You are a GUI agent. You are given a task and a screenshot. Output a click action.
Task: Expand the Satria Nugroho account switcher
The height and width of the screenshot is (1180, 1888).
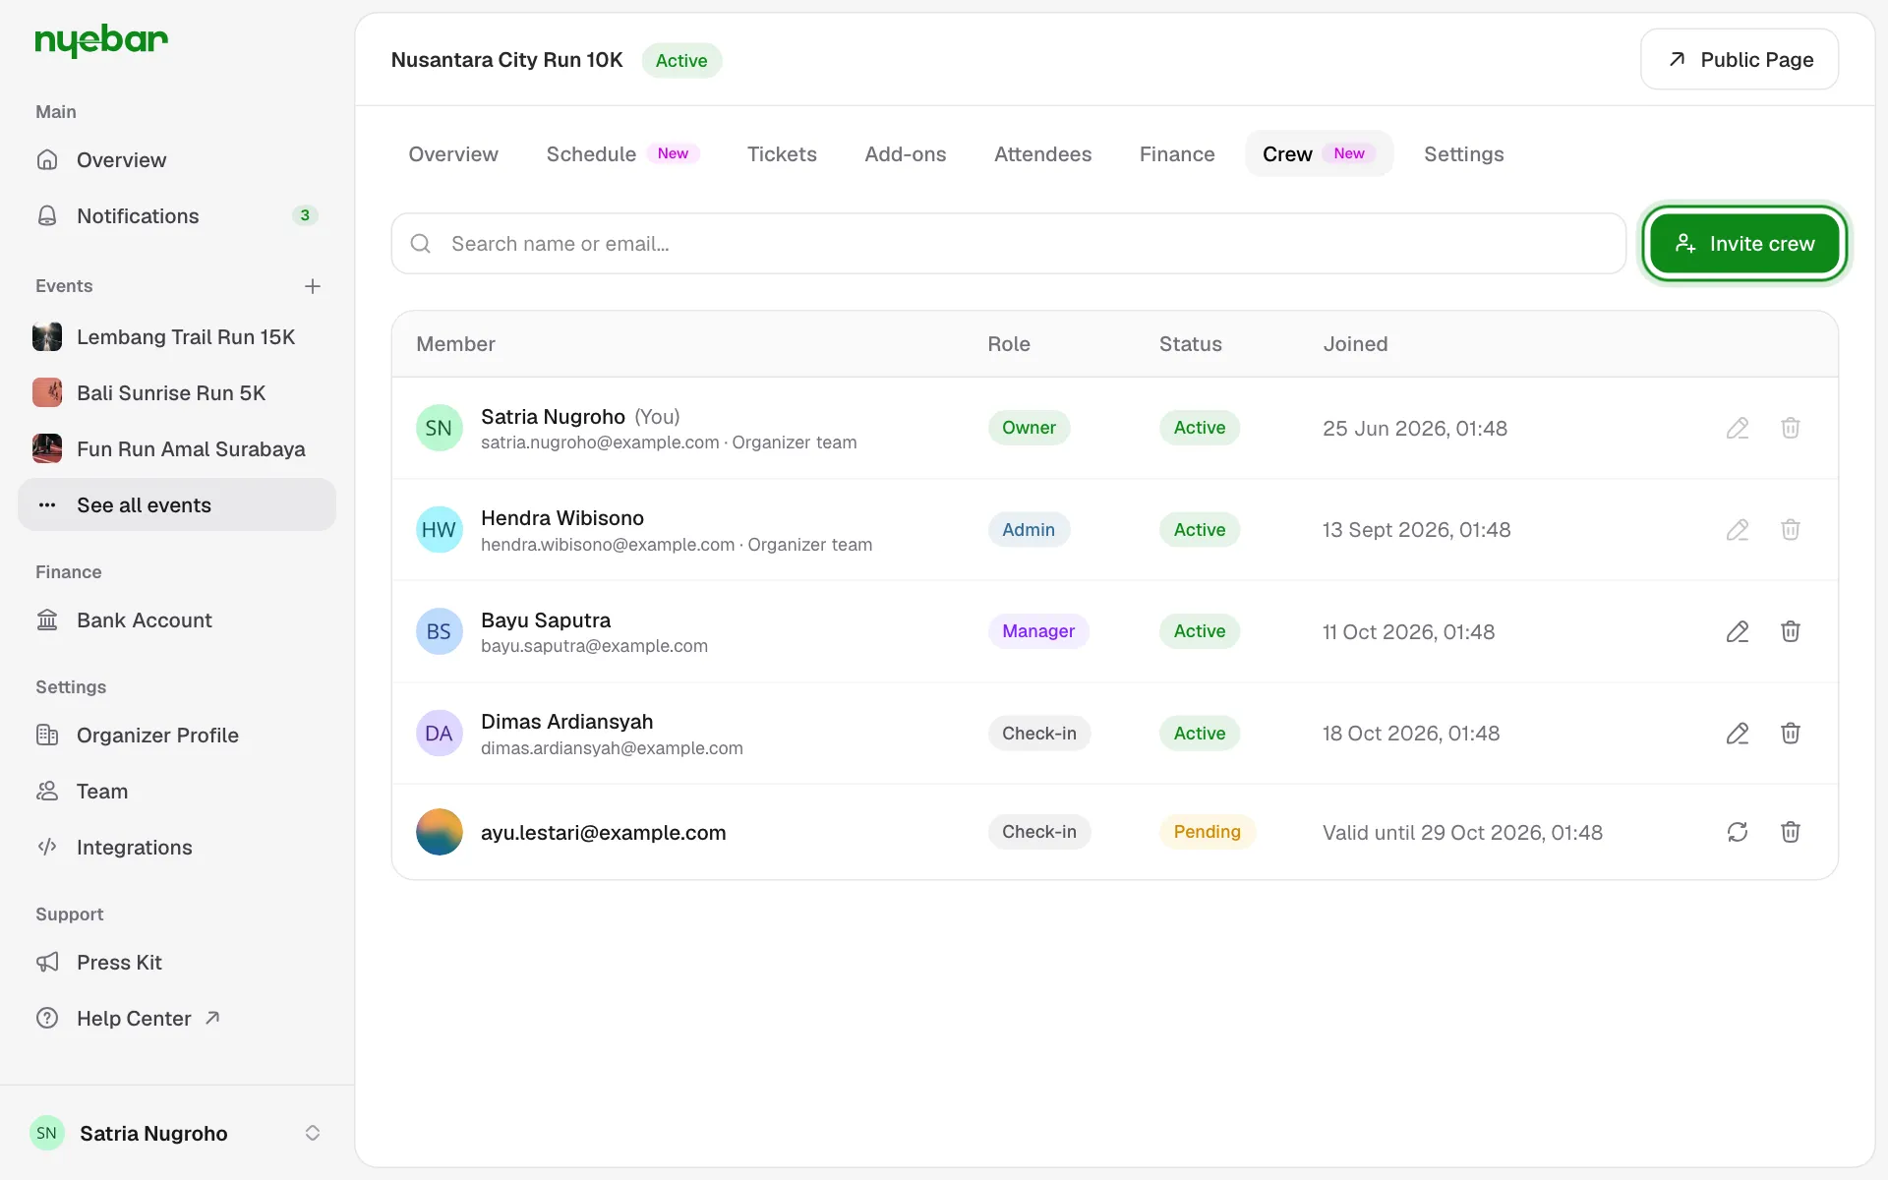(x=177, y=1133)
